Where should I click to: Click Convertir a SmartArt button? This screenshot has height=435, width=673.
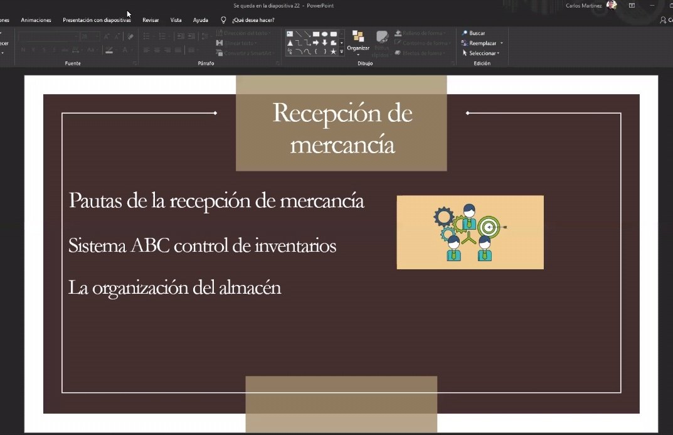pyautogui.click(x=244, y=53)
